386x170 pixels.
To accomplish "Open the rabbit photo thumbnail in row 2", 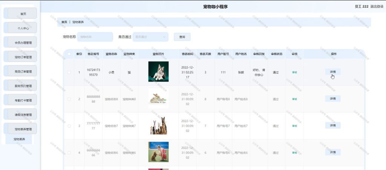I will pos(158,99).
